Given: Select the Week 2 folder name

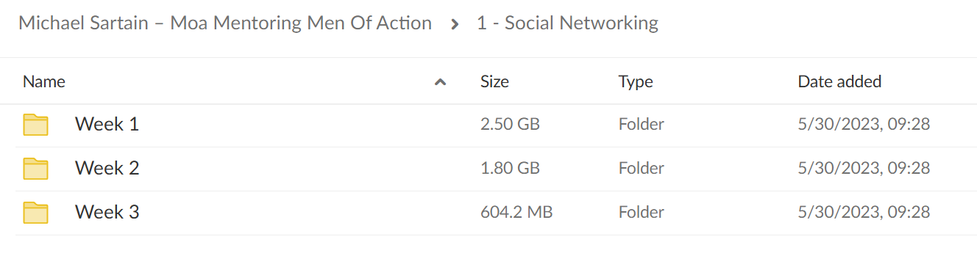Looking at the screenshot, I should point(107,169).
